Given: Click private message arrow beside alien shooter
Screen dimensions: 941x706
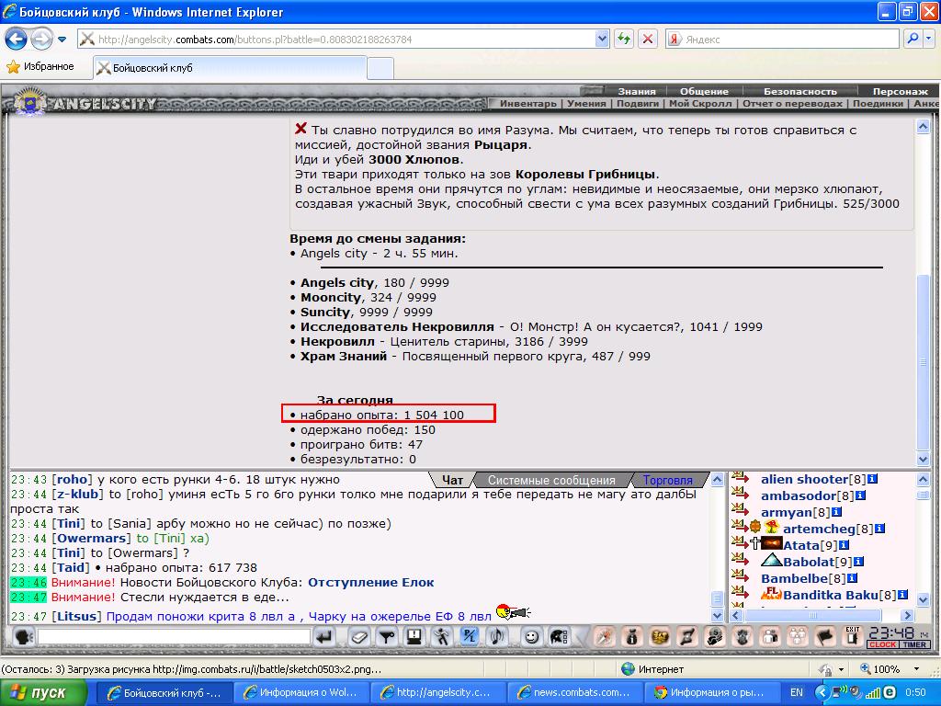Looking at the screenshot, I should coord(741,478).
